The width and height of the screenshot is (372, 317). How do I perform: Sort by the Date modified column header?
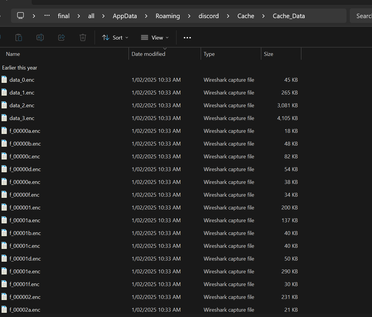tap(165, 54)
